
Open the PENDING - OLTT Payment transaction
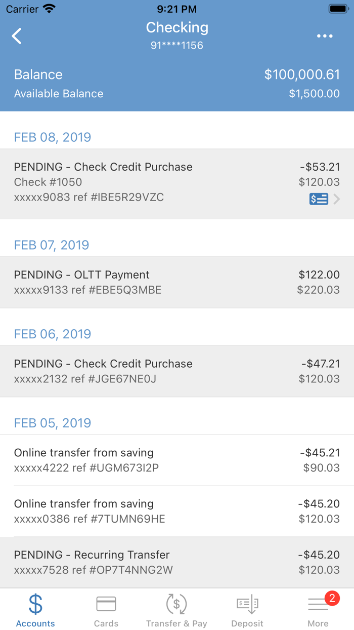click(177, 282)
